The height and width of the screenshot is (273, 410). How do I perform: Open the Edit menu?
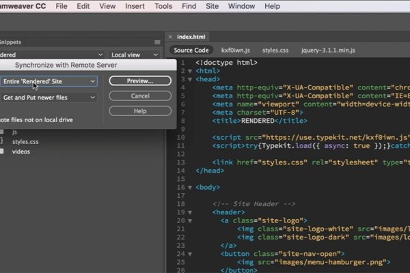coord(83,6)
